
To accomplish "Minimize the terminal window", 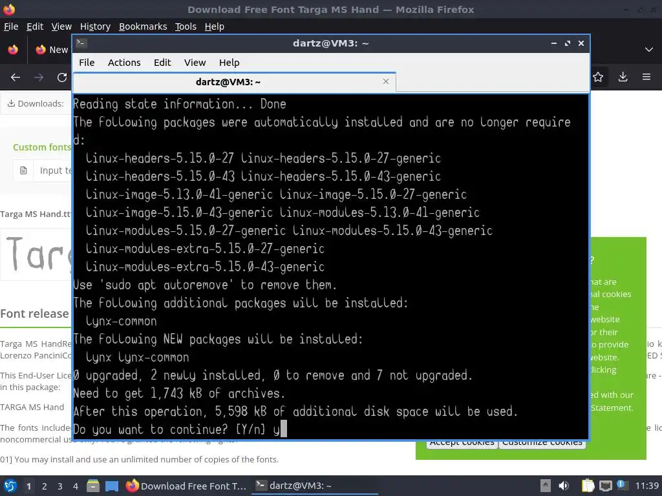I will click(554, 43).
